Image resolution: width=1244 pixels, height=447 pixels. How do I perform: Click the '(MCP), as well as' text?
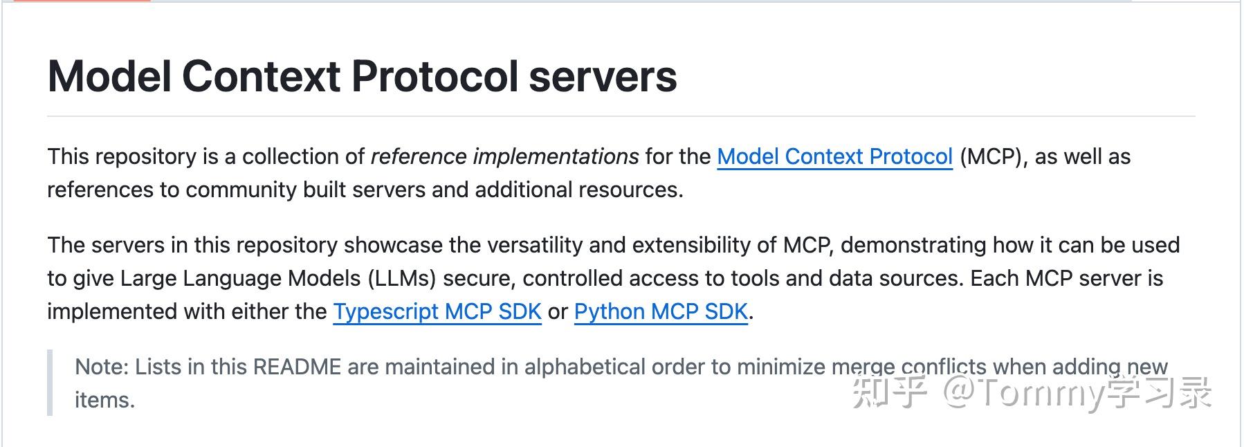(1045, 156)
